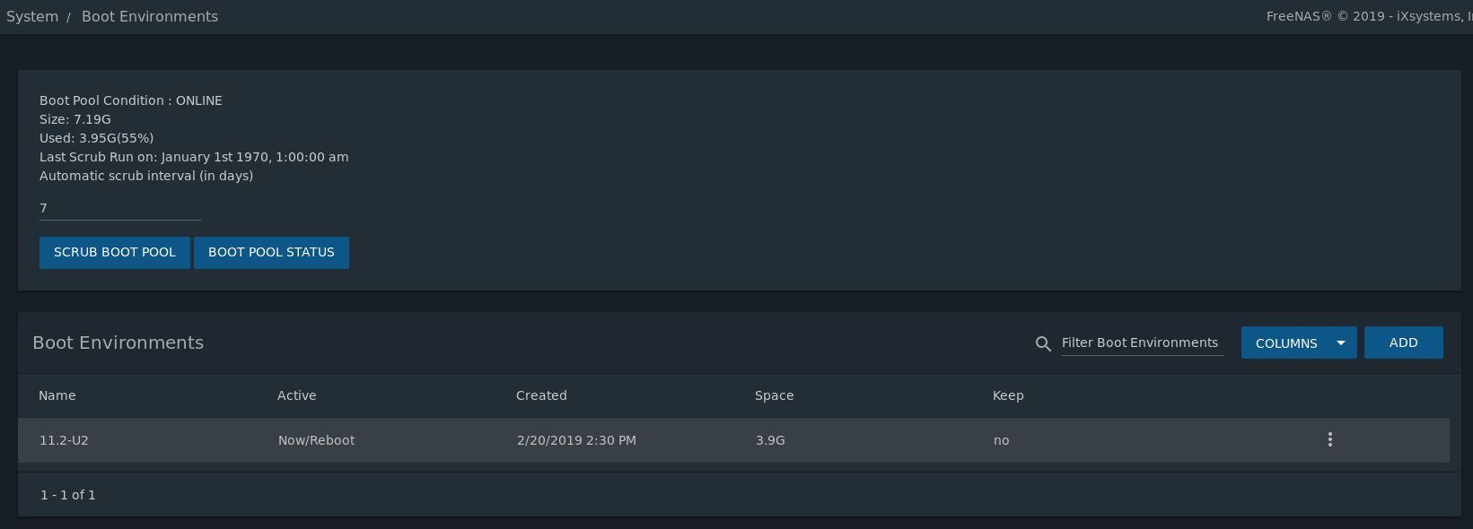Image resolution: width=1473 pixels, height=529 pixels.
Task: Sort by the Space column header
Action: [x=774, y=395]
